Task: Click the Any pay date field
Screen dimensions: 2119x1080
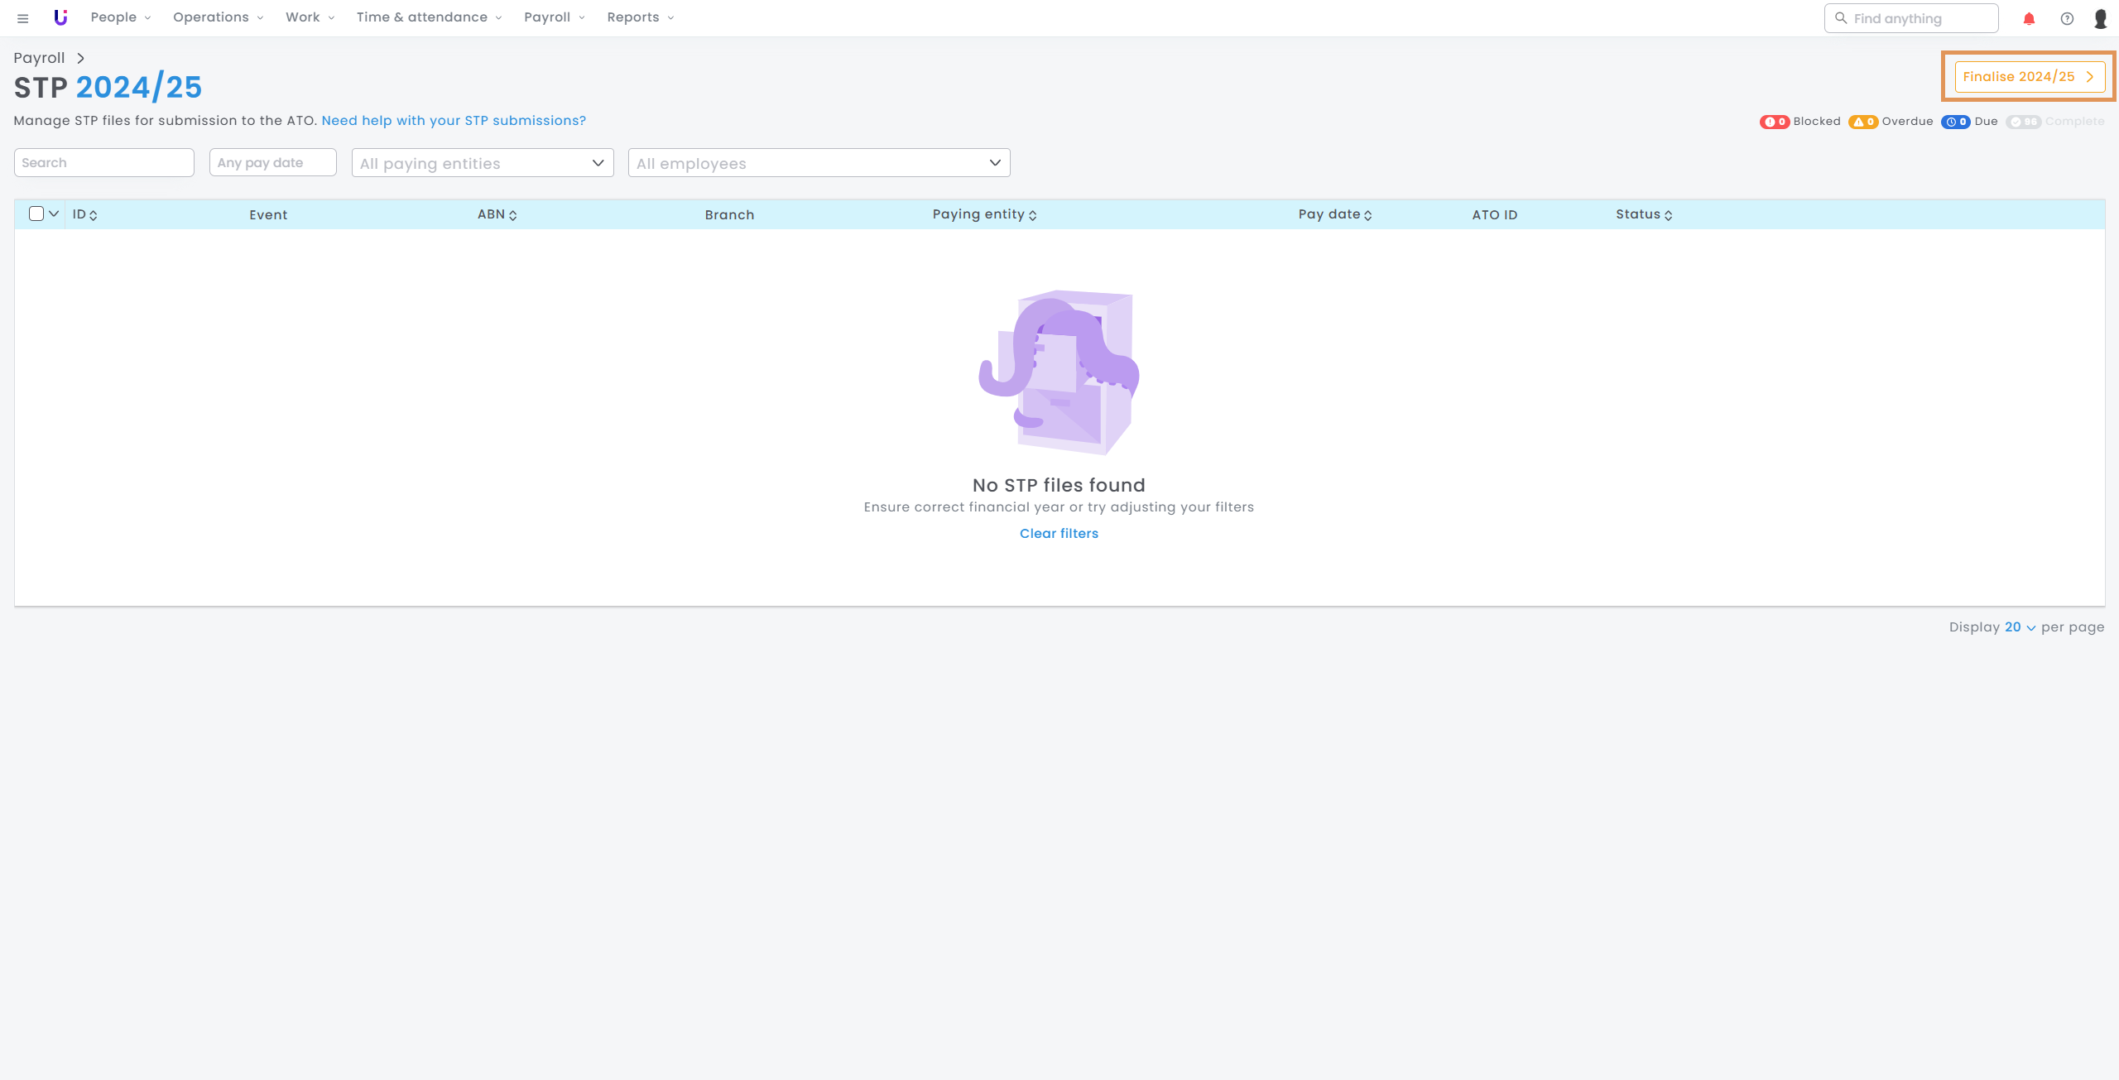Action: pos(272,163)
